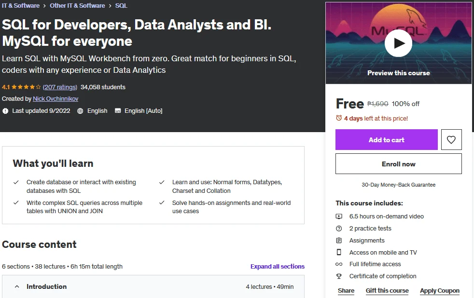
Task: Click the Introduction section title
Action: pos(46,286)
